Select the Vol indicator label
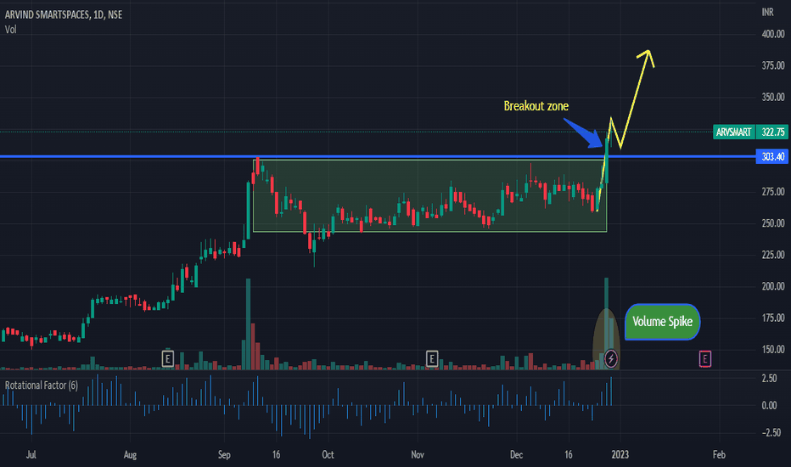The width and height of the screenshot is (791, 467). pyautogui.click(x=10, y=30)
